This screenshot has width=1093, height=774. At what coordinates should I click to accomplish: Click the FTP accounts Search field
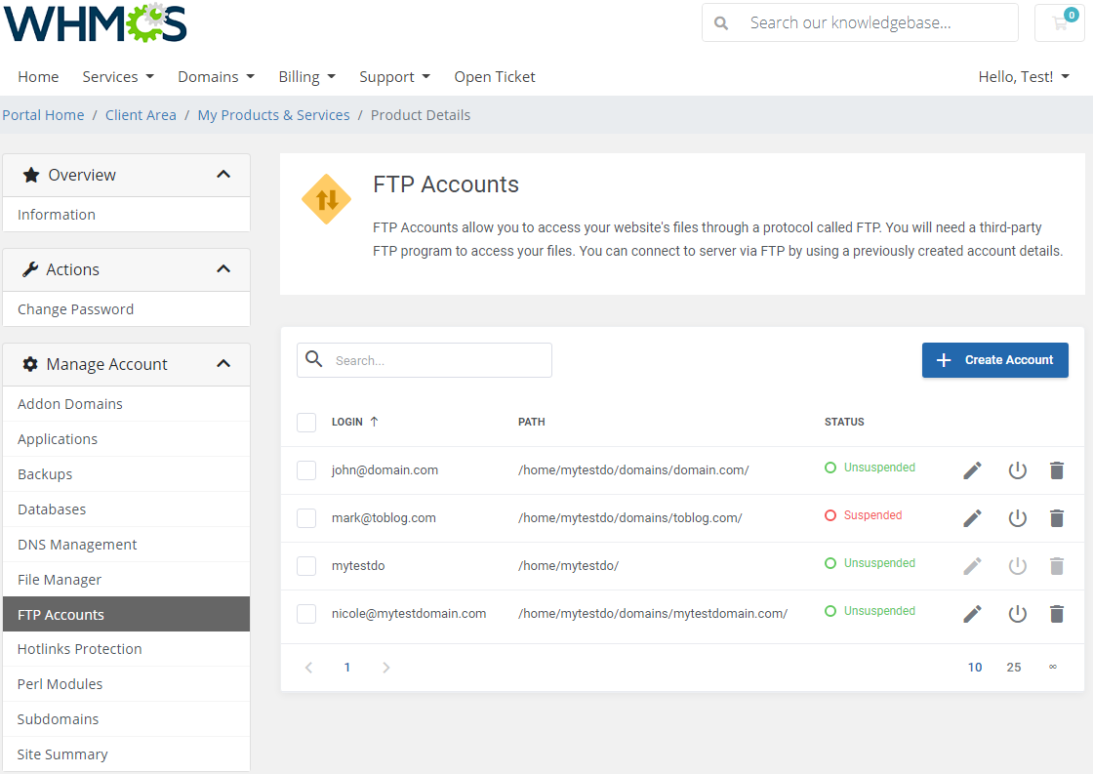click(x=424, y=360)
